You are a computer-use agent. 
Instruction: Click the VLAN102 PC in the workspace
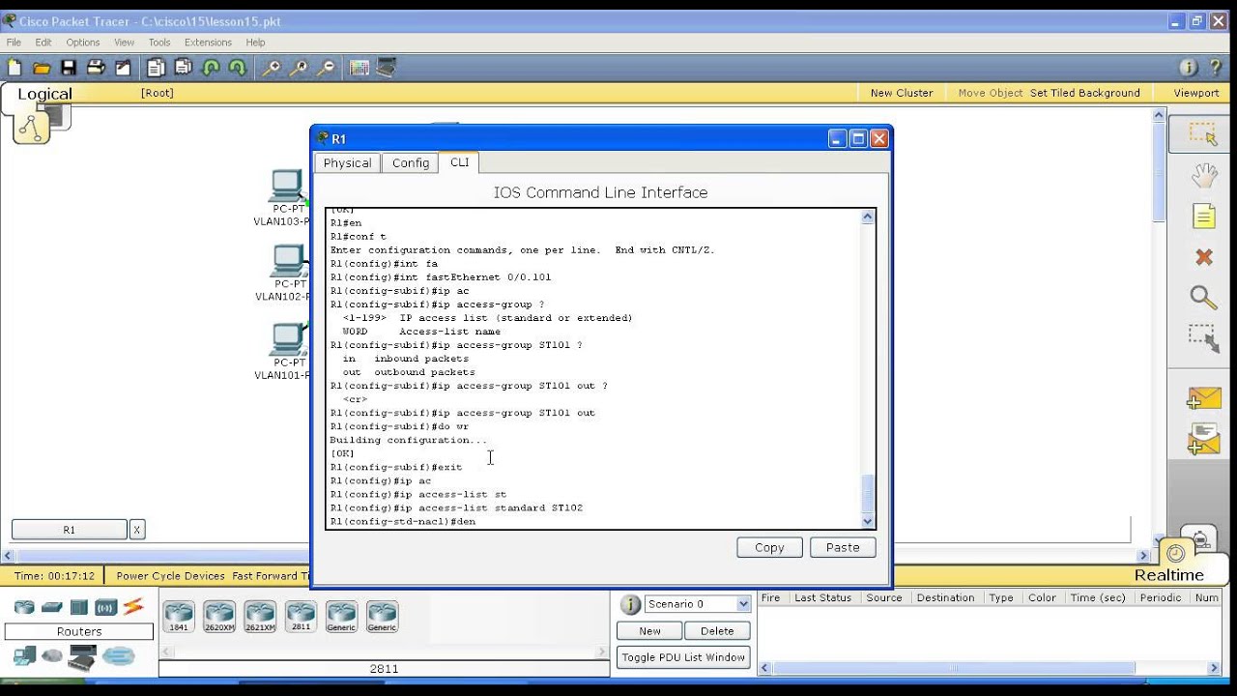tap(288, 261)
